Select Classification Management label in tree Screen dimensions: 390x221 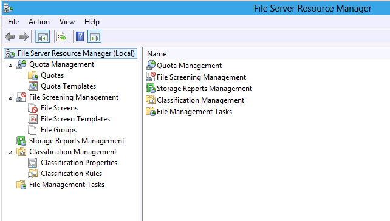click(x=73, y=152)
